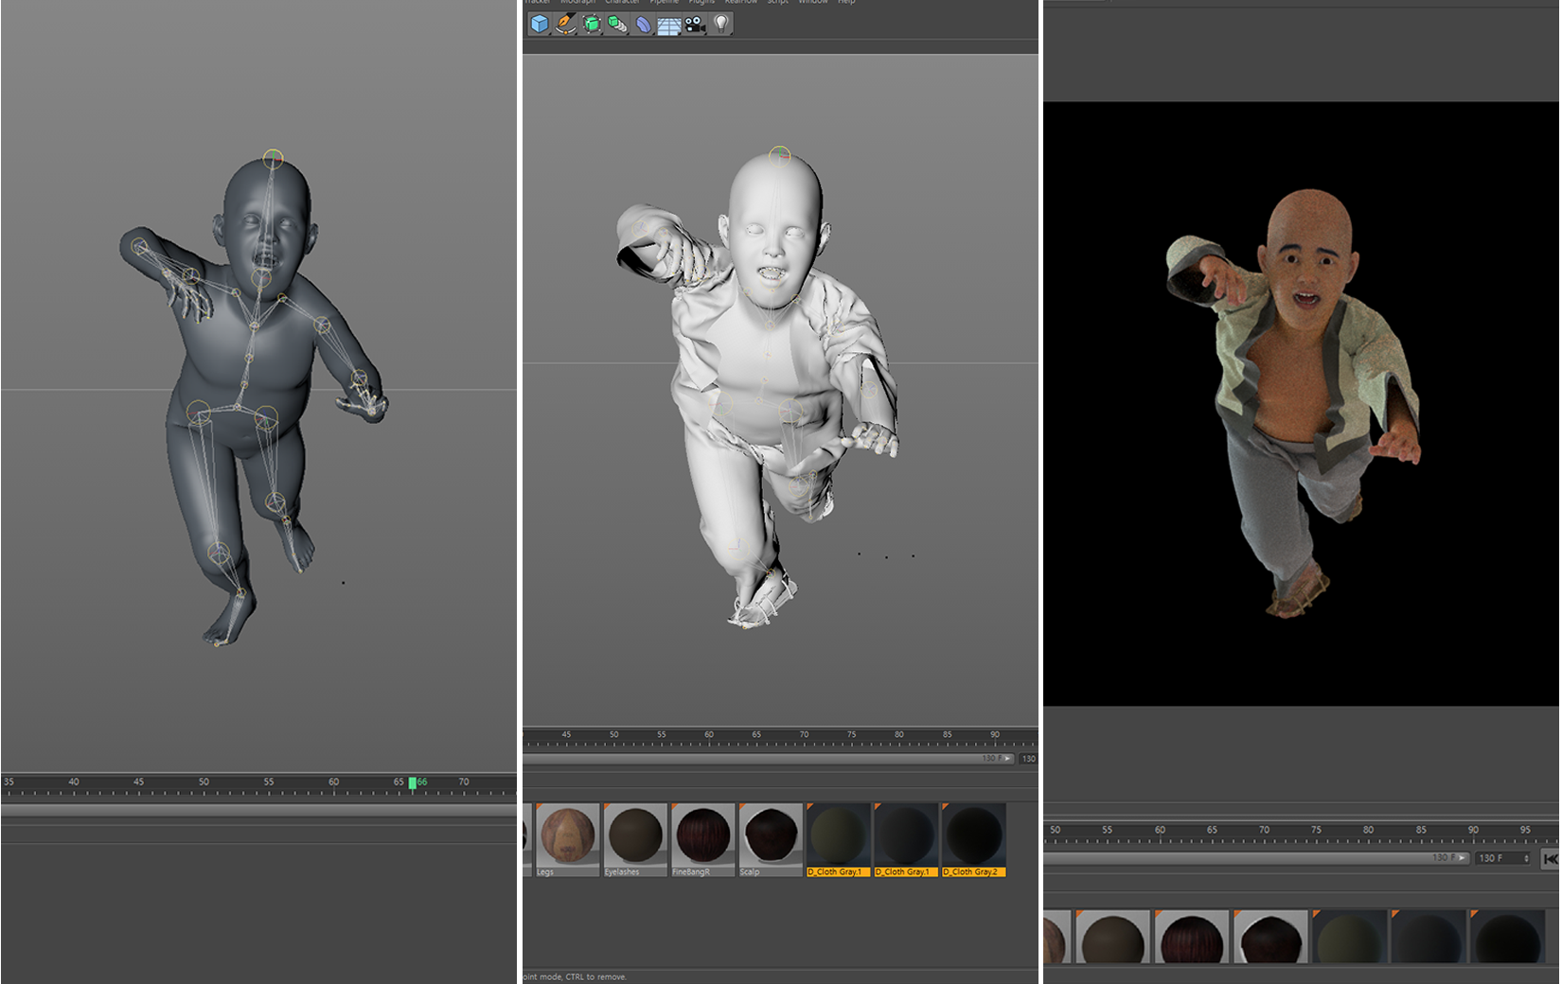Screen dimensions: 1562x984
Task: Select the head joint atop the gray model
Action: point(273,158)
